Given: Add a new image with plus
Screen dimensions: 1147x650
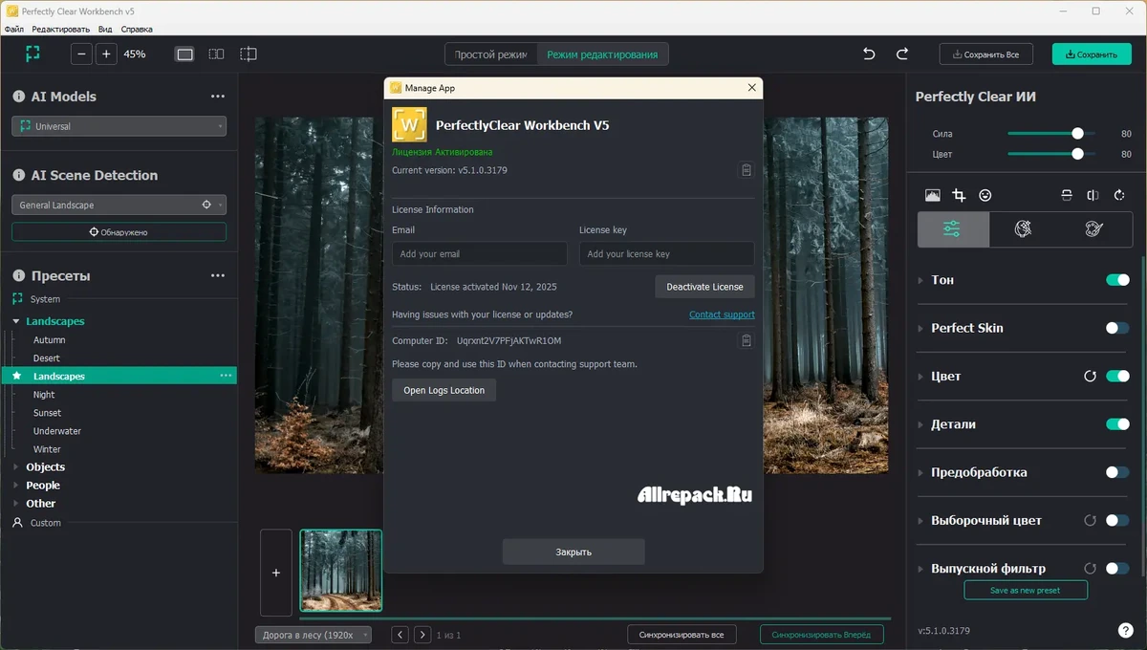Looking at the screenshot, I should 276,573.
